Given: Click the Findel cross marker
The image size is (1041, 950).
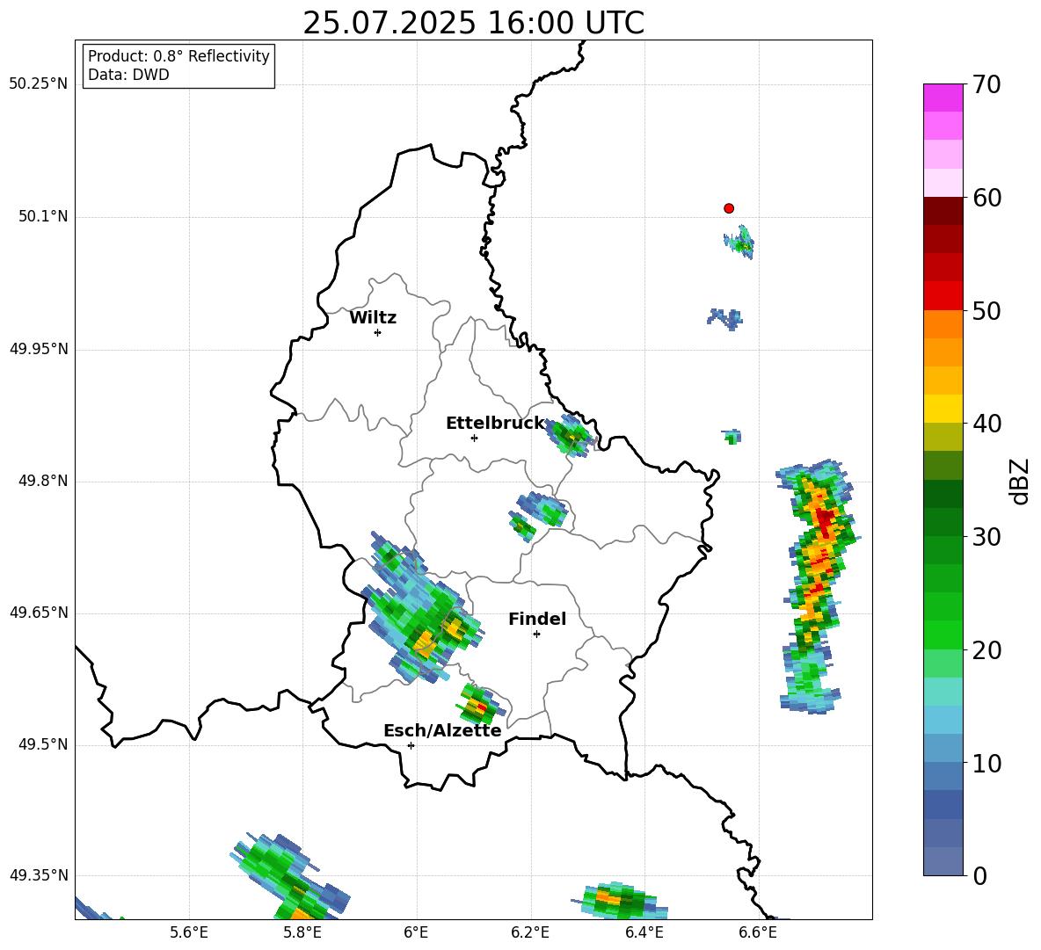Looking at the screenshot, I should [536, 635].
